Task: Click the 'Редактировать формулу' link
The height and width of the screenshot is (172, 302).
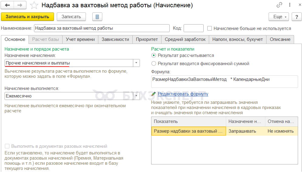Action: 183,94
